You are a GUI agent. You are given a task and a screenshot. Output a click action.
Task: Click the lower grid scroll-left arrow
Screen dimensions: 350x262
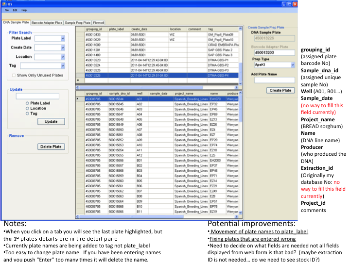click(x=77, y=216)
